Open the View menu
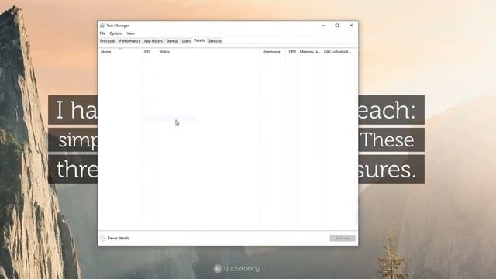Image resolution: width=496 pixels, height=279 pixels. 130,33
